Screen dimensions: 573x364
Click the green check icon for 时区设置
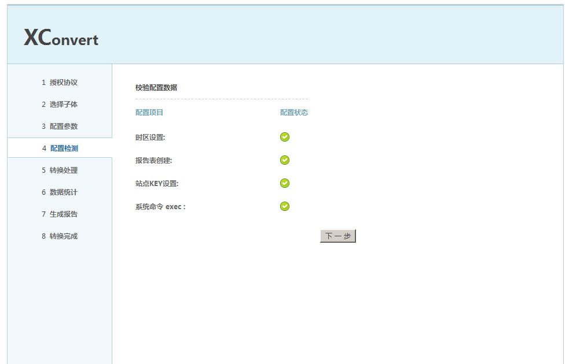[285, 137]
